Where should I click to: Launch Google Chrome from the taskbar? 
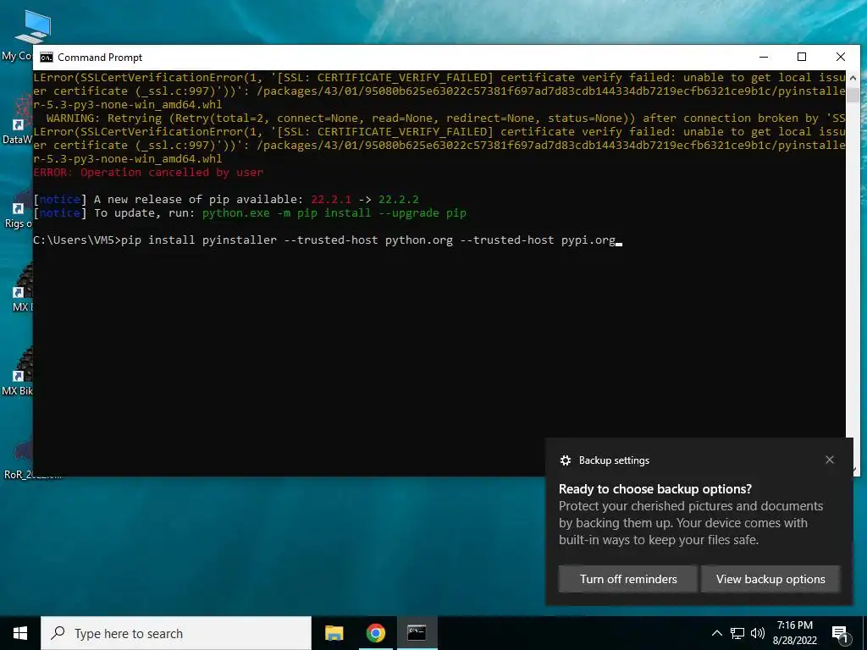click(x=375, y=633)
